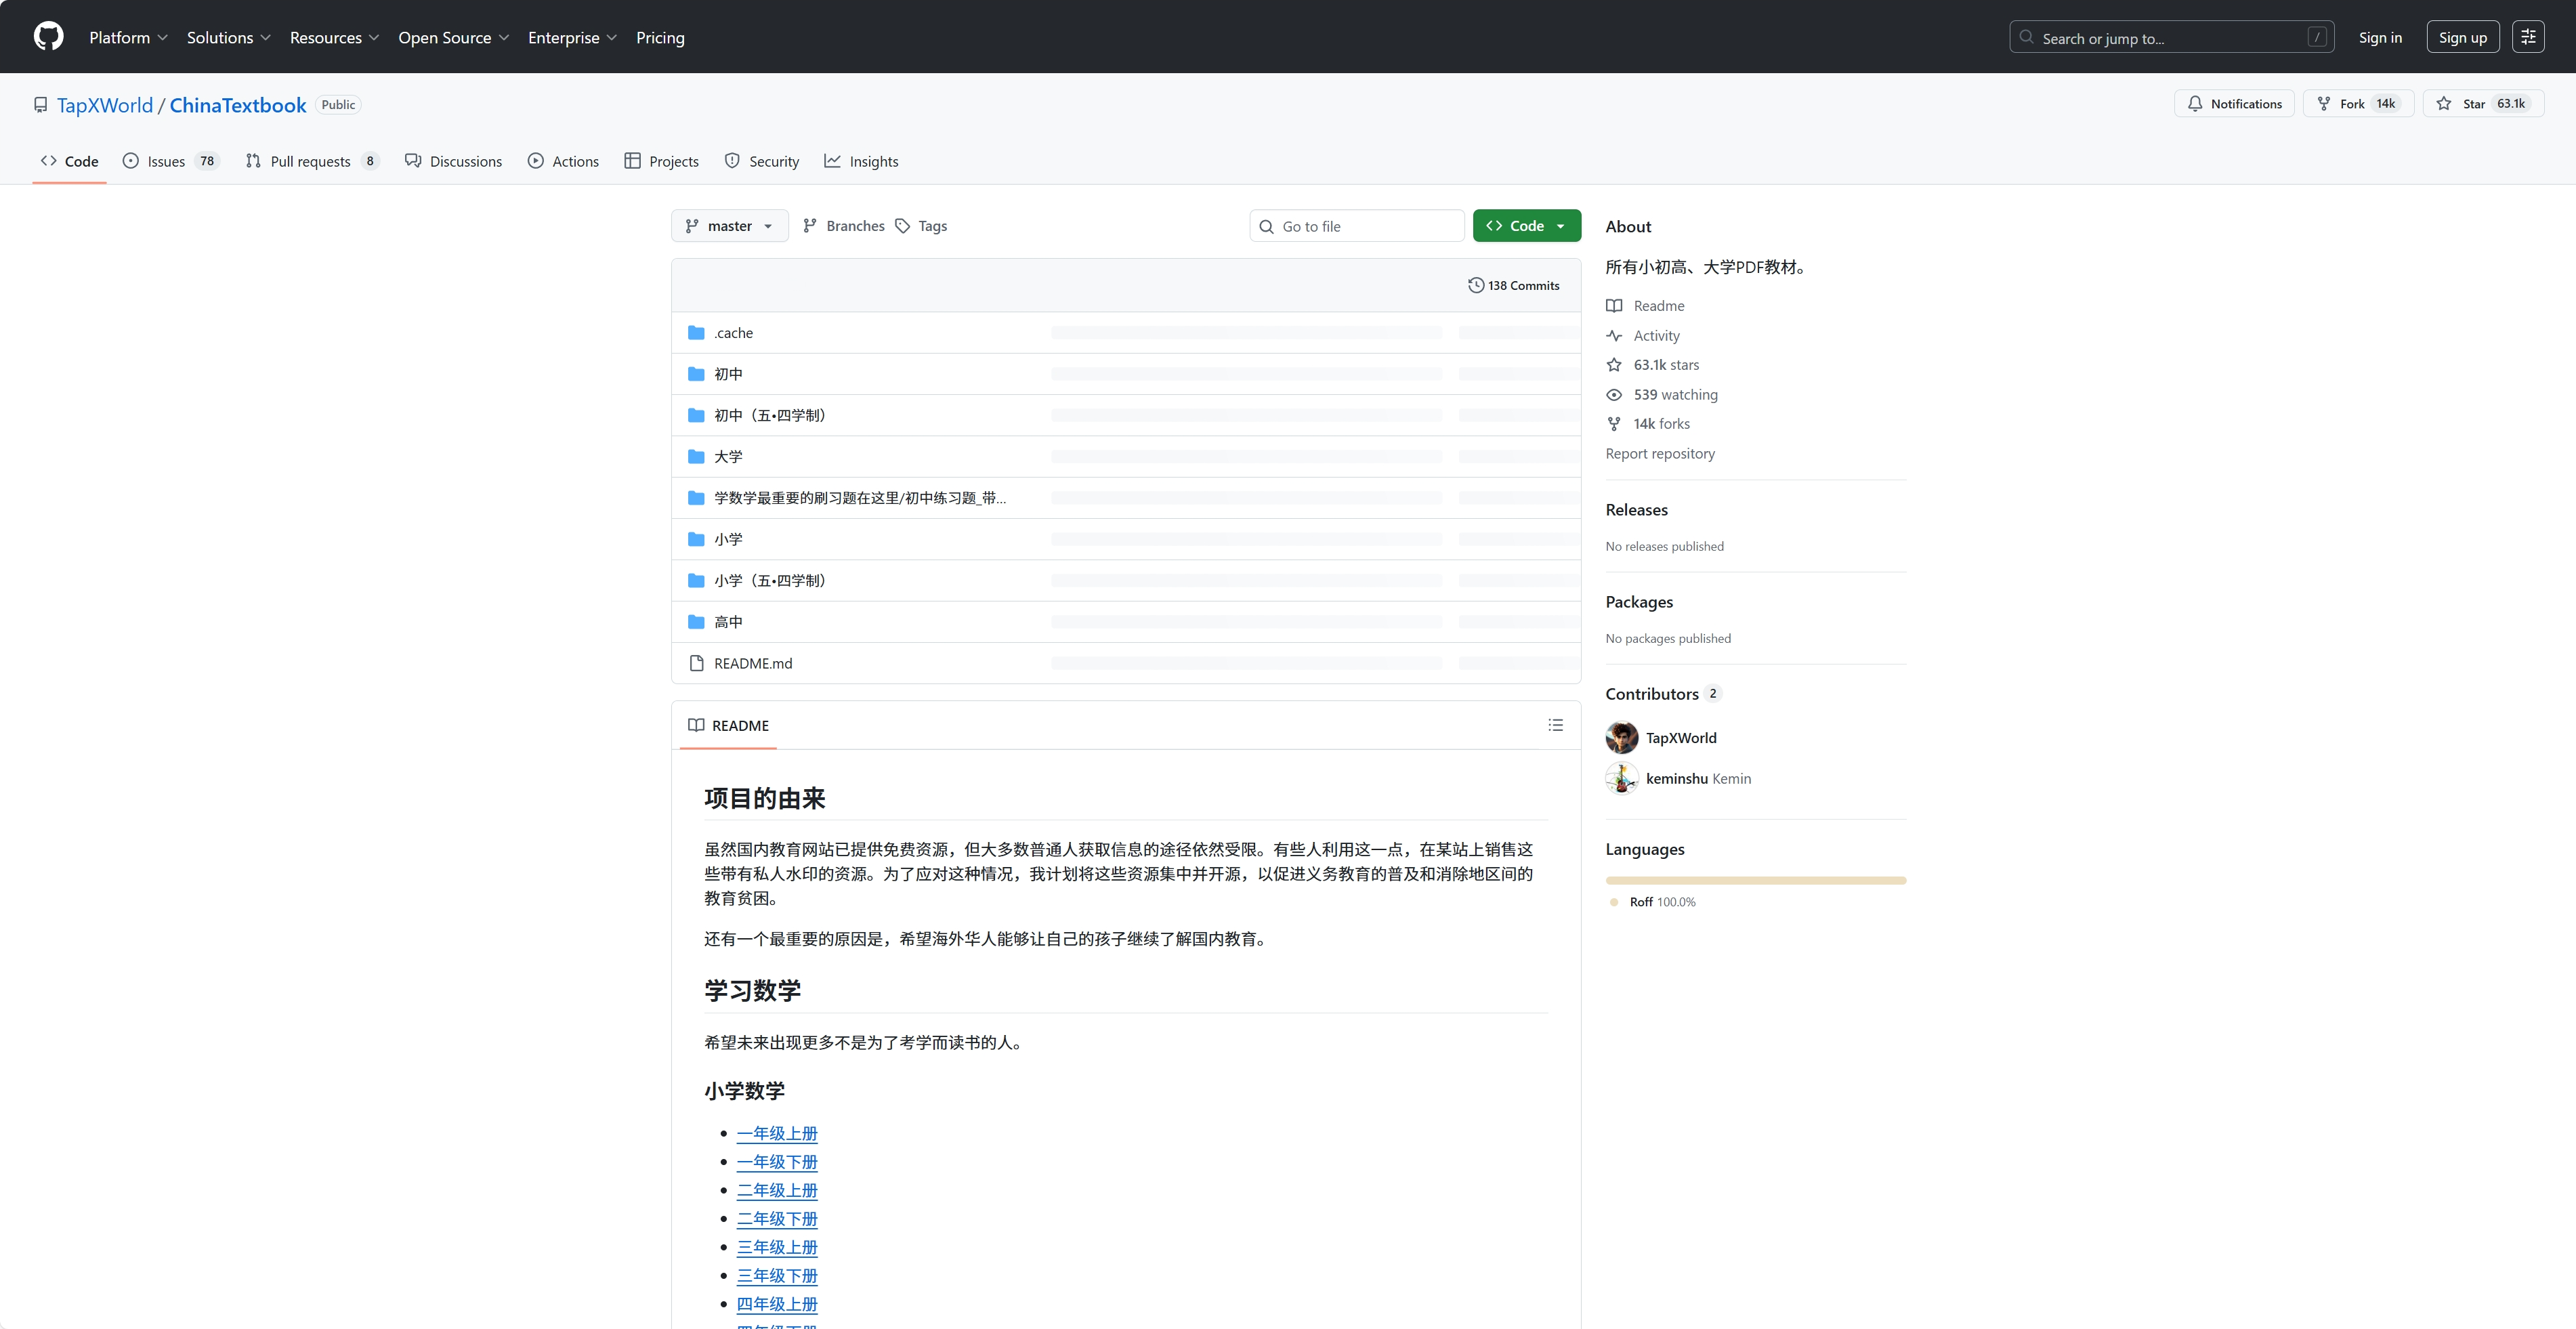Click the Roff language color dot
Image resolution: width=2576 pixels, height=1329 pixels.
(x=1613, y=901)
